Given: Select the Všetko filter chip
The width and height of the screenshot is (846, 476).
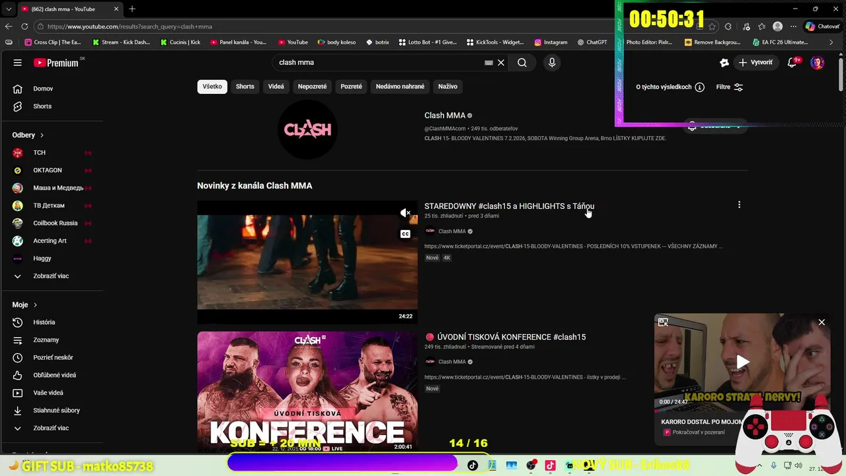Looking at the screenshot, I should pyautogui.click(x=212, y=87).
